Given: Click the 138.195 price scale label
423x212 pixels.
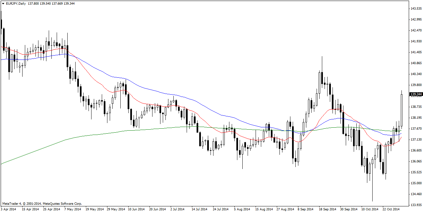Looking at the screenshot, I should [x=416, y=118].
